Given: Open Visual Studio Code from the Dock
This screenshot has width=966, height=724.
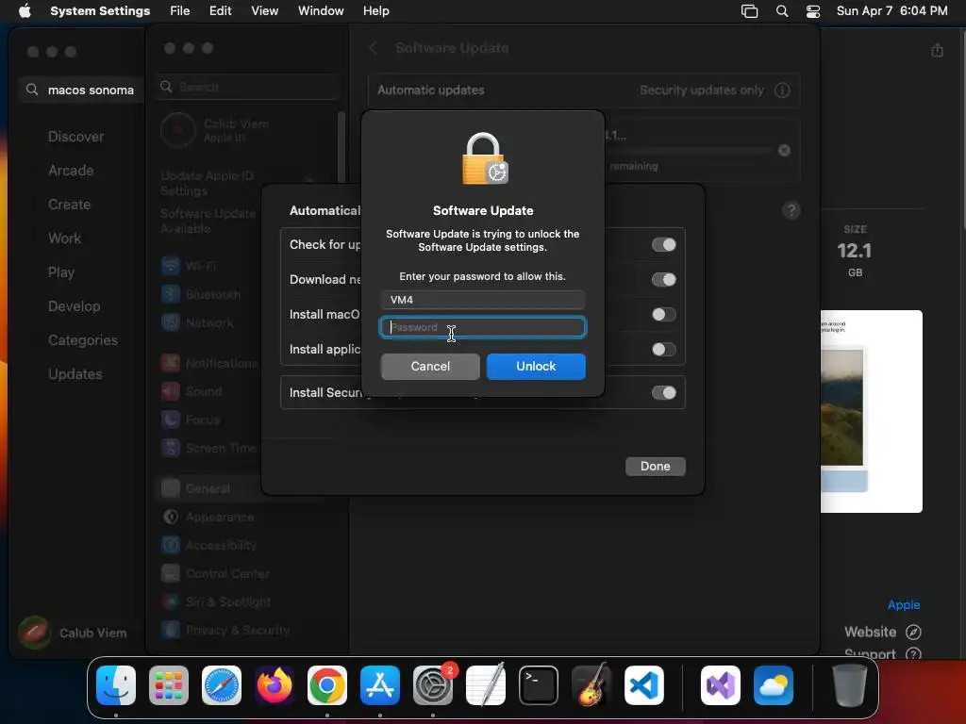Looking at the screenshot, I should 644,685.
